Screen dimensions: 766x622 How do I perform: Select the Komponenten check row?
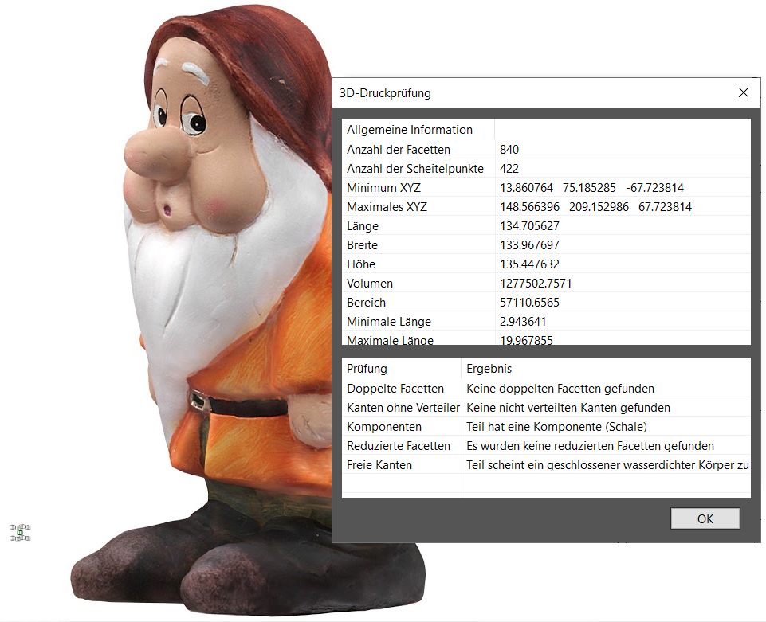click(546, 427)
